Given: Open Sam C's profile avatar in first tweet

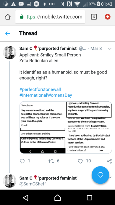Looking at the screenshot, I should click(10, 52).
